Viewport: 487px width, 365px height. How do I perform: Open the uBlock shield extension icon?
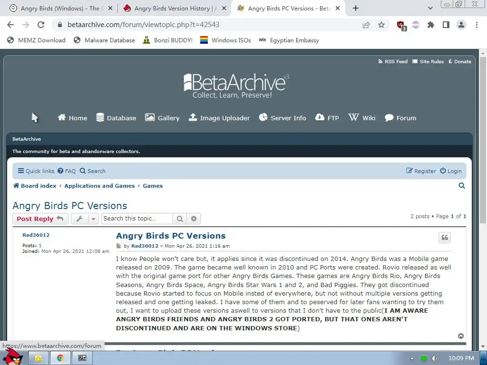point(401,25)
